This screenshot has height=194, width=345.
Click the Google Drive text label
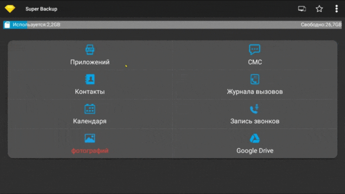(x=255, y=150)
